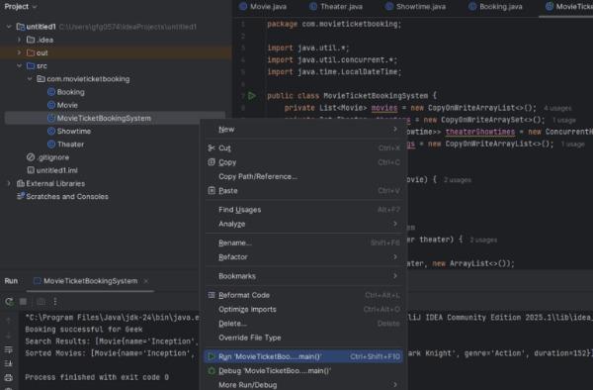Collapse the untitled1 project root
Screen dimensions: 593x390
[x=9, y=27]
